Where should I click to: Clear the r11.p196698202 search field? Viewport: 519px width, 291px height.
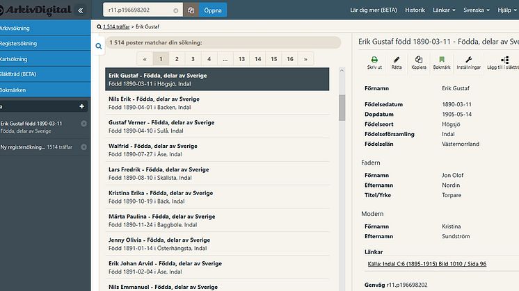[x=176, y=10]
